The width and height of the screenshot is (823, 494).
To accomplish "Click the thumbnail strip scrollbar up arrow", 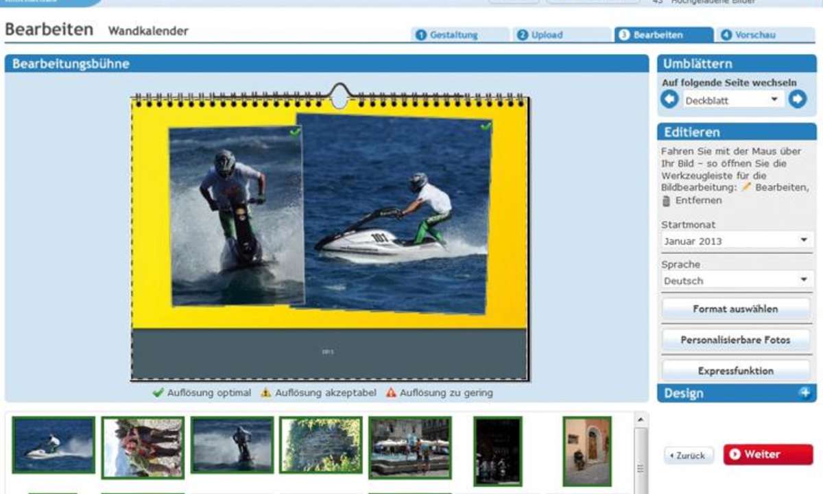I will point(640,419).
